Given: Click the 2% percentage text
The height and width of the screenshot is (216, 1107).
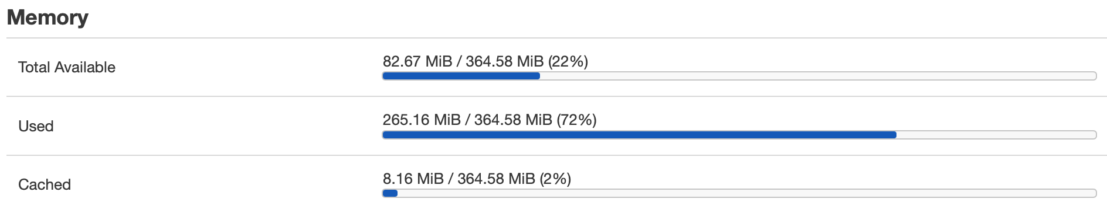Looking at the screenshot, I should (x=555, y=179).
